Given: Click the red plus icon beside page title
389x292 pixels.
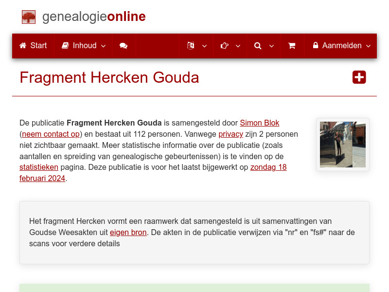Looking at the screenshot, I should pos(359,77).
